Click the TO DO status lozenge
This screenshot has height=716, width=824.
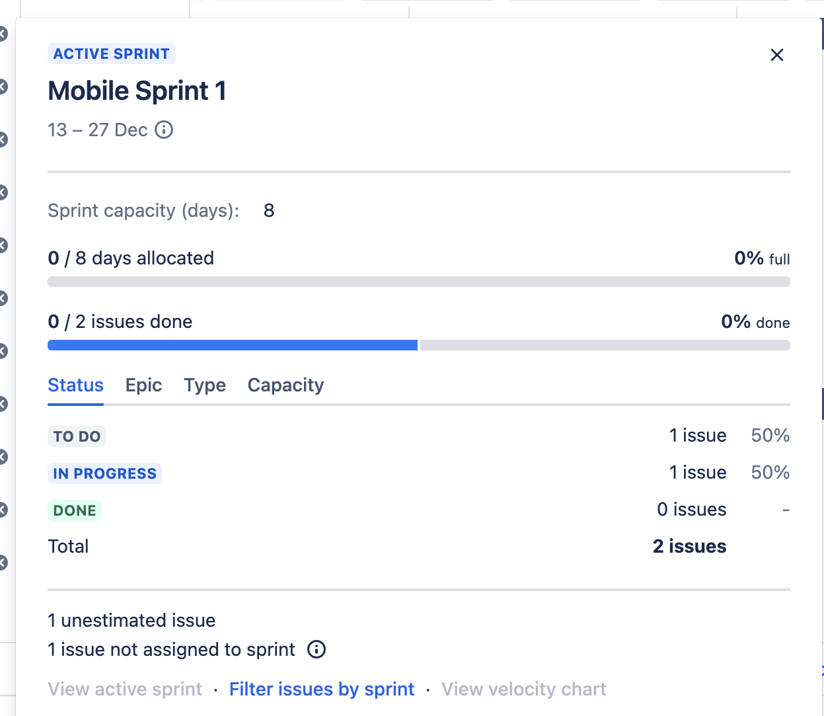click(77, 436)
